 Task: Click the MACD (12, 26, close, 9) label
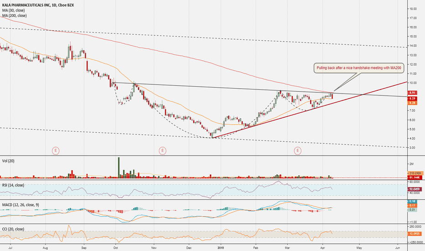coord(21,205)
